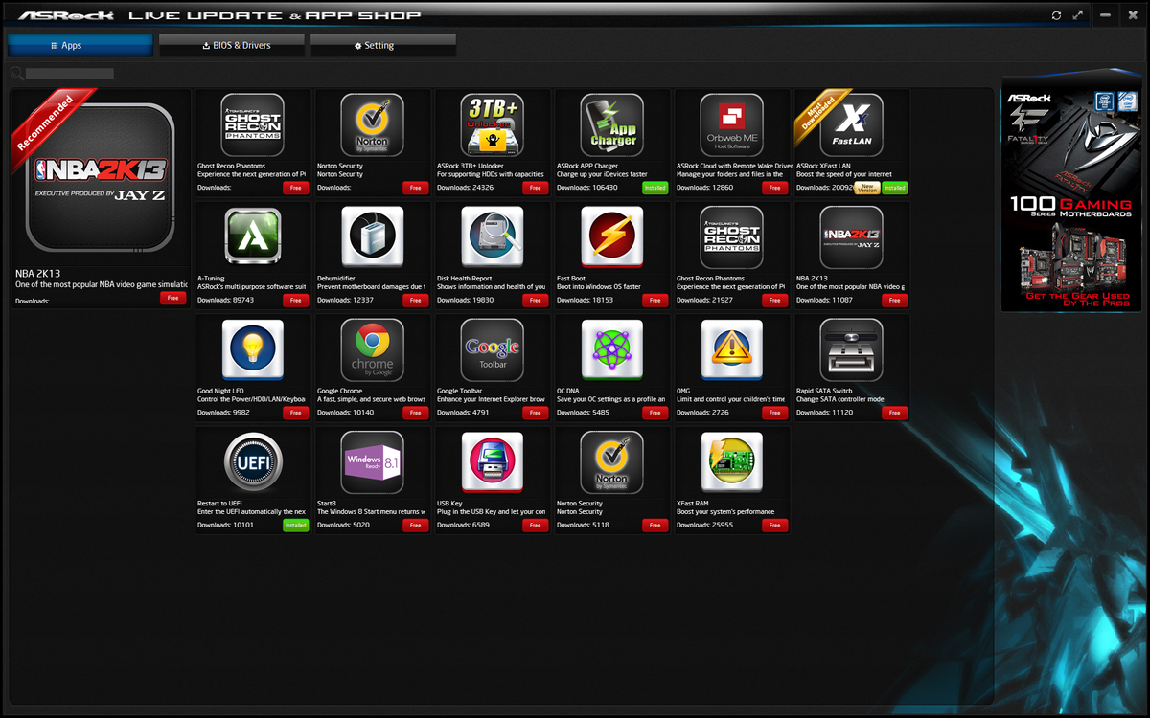Select the Restart to UEFI icon
1150x718 pixels.
(x=252, y=461)
